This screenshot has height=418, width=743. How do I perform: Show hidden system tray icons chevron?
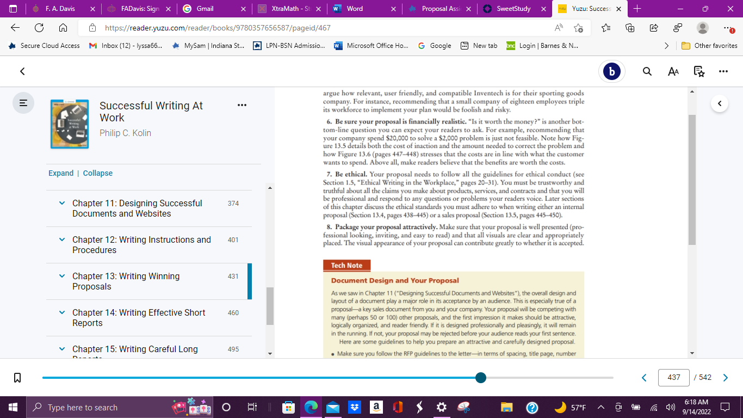click(601, 407)
